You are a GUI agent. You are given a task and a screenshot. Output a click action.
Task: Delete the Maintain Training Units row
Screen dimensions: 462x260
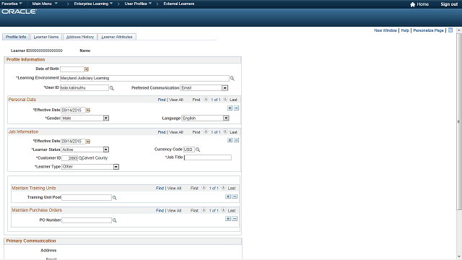point(235,196)
